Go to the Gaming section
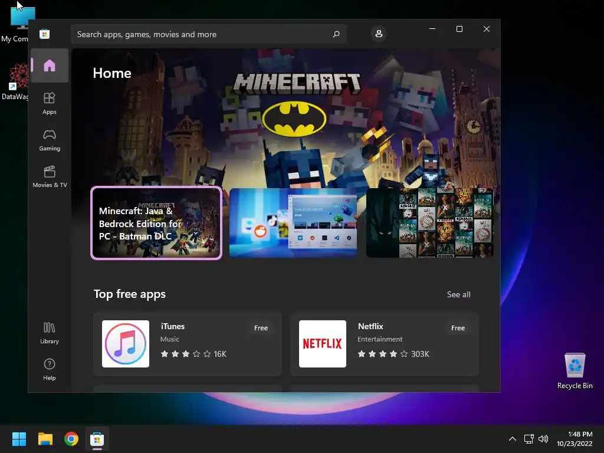 (50, 140)
